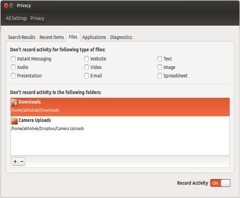Check the Spreadsheet checkbox

pyautogui.click(x=160, y=76)
